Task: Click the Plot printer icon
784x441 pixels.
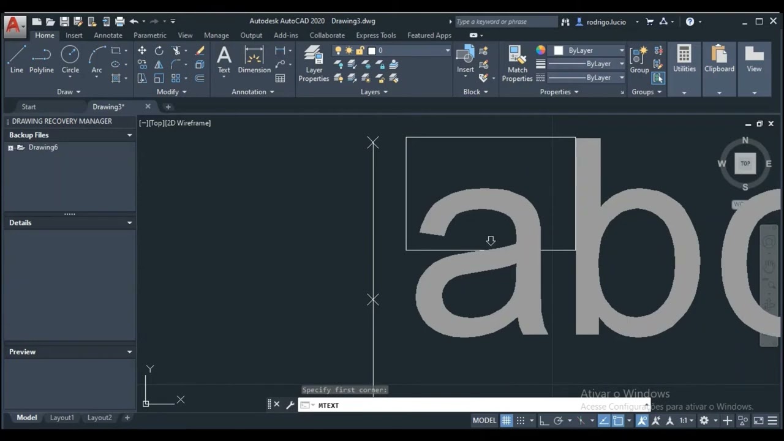Action: 120,21
